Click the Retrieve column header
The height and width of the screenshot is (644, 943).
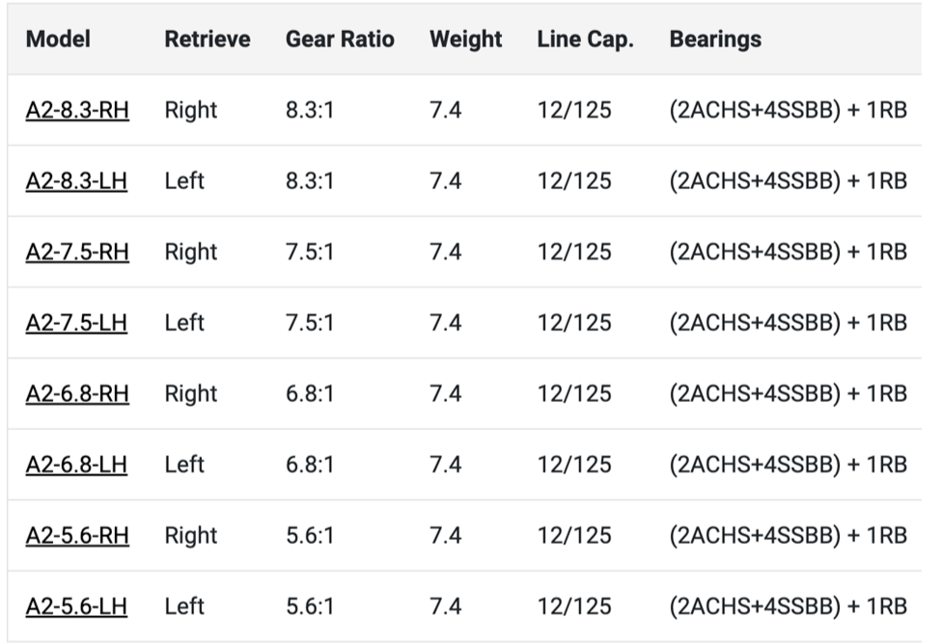coord(207,40)
